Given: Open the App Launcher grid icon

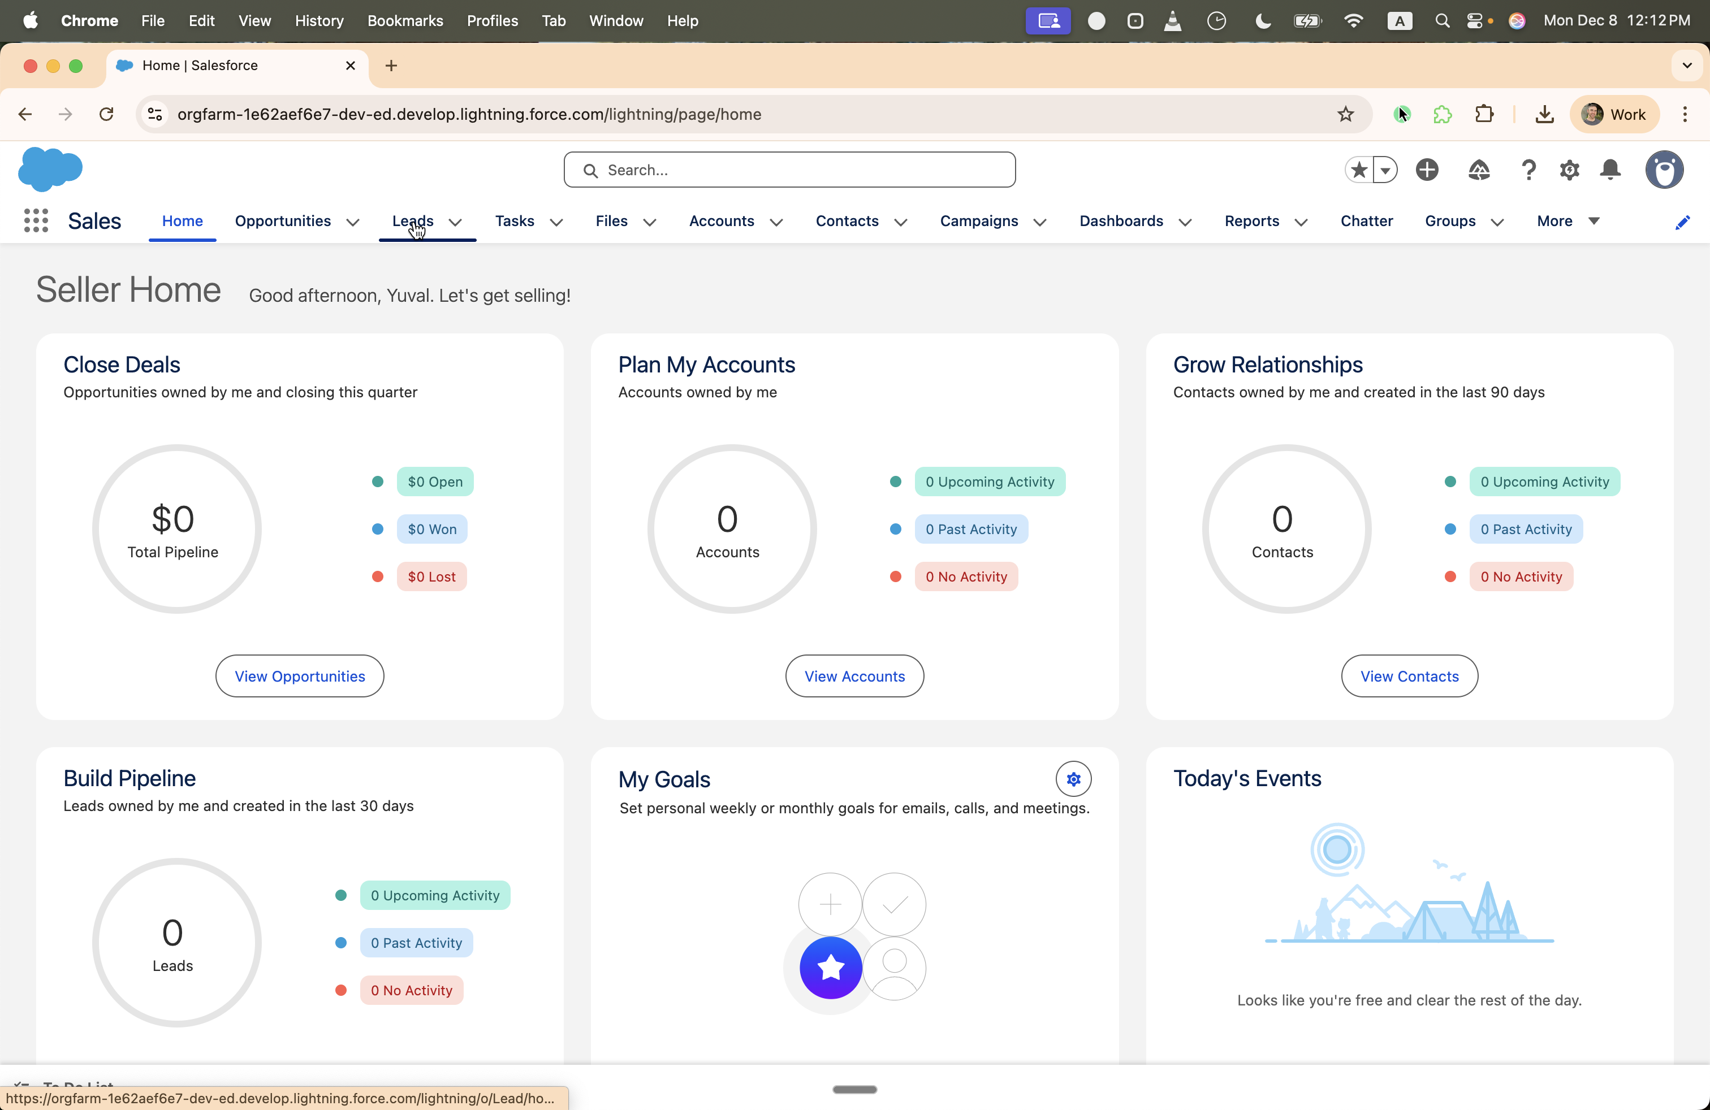Looking at the screenshot, I should pyautogui.click(x=36, y=220).
